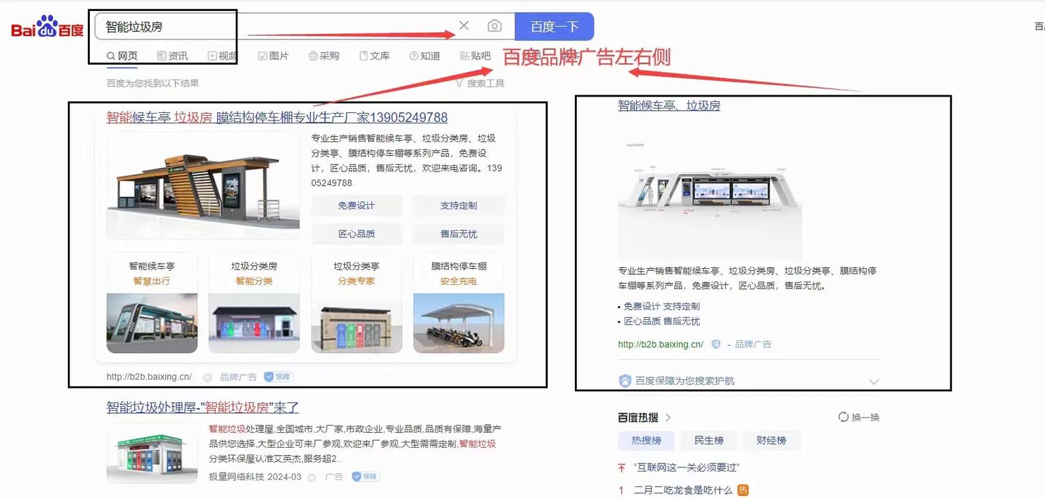Viewport: 1045px width, 498px height.
Task: Click right-side 免费设计 支持定制 bullet
Action: click(661, 307)
